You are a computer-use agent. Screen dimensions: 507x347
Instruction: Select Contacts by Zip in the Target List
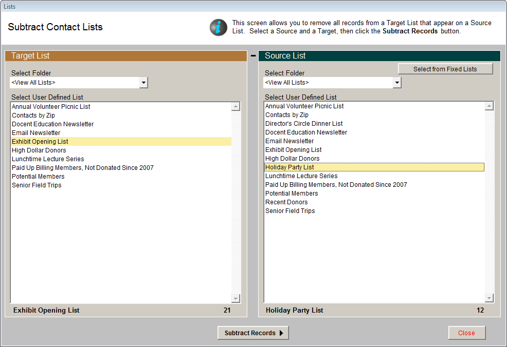click(33, 115)
